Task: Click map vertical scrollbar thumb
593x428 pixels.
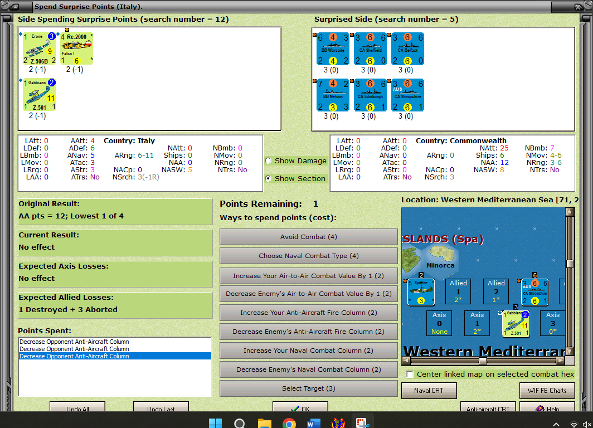Action: [570, 264]
